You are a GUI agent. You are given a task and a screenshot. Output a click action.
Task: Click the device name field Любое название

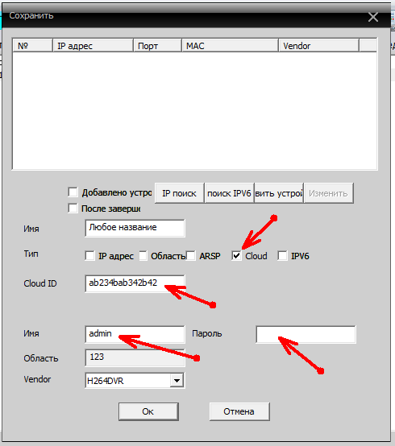click(x=135, y=228)
